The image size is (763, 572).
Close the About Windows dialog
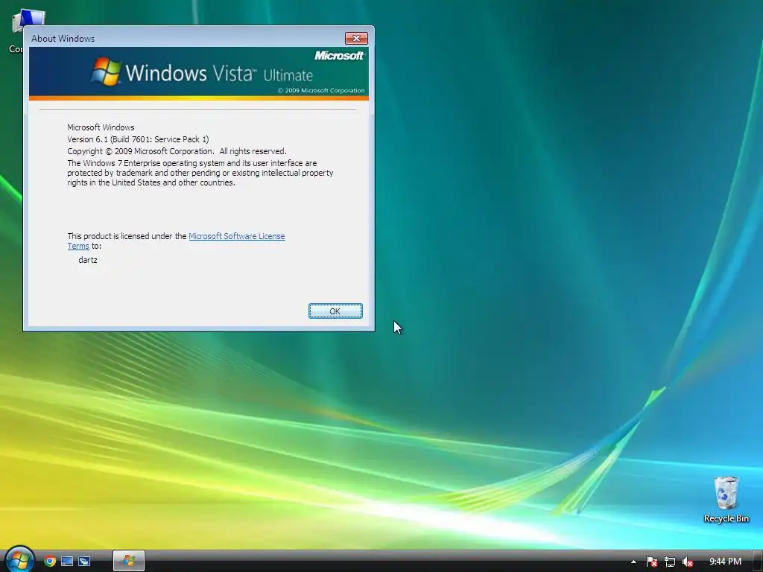356,39
